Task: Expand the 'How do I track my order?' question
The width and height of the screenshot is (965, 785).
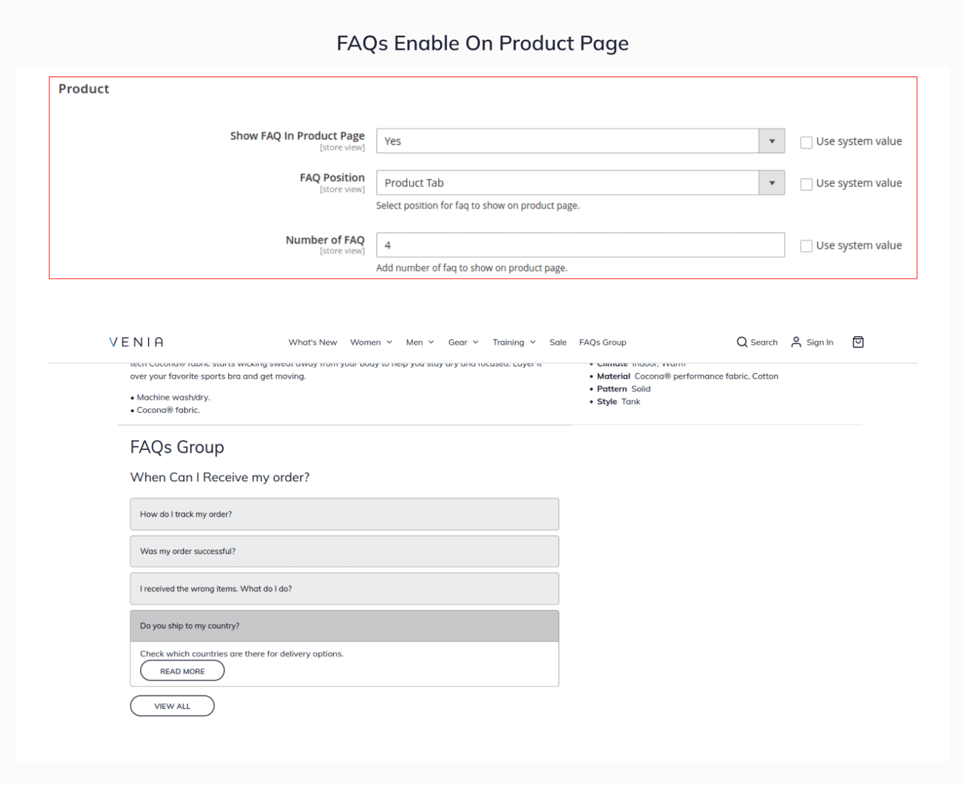Action: point(344,514)
